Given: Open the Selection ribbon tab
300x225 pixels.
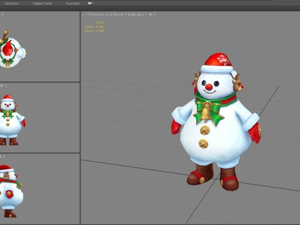Looking at the screenshot, I should pyautogui.click(x=12, y=3).
